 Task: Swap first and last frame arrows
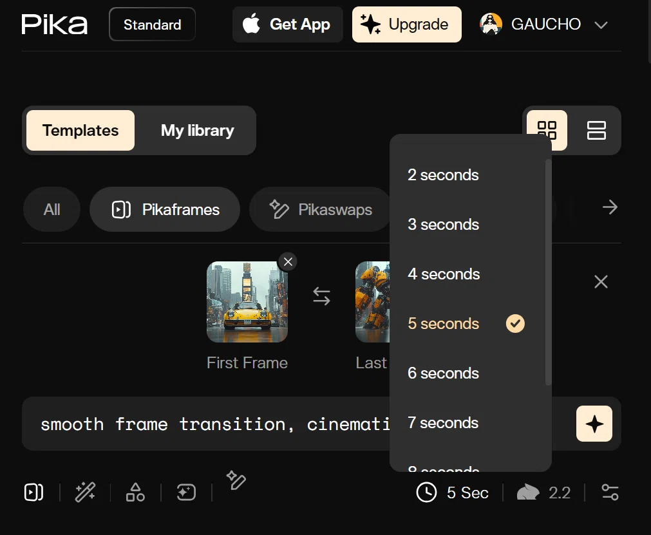(321, 296)
